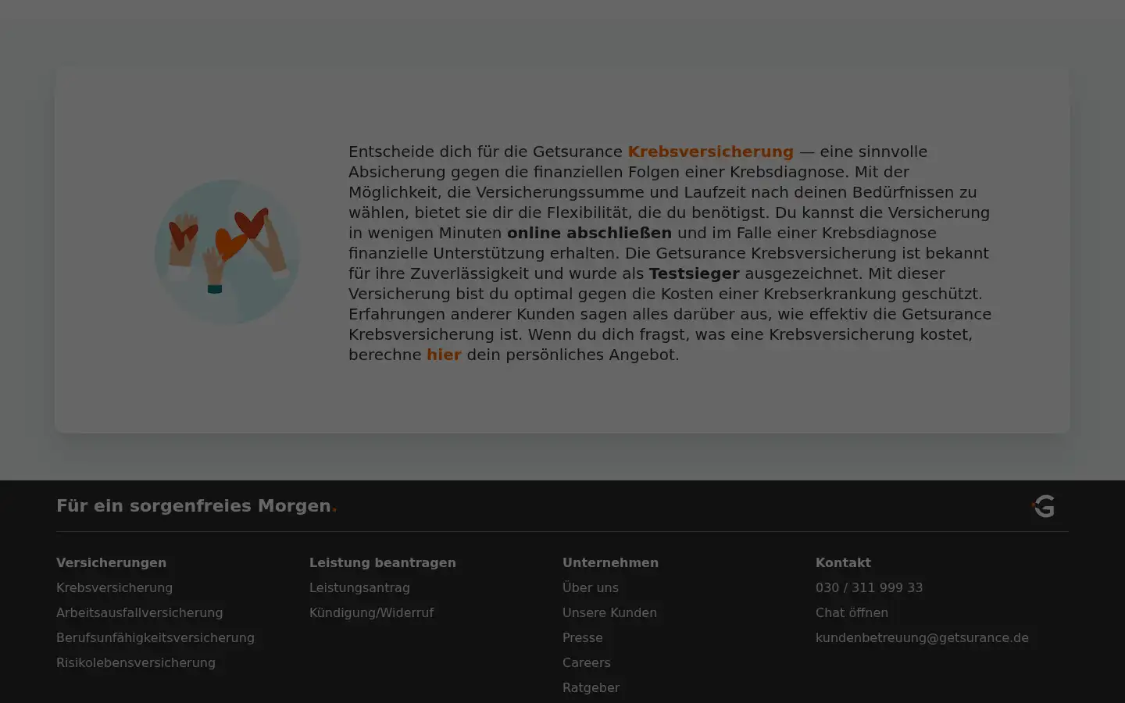
Task: Click the bold 'online abschließen' text
Action: click(589, 233)
